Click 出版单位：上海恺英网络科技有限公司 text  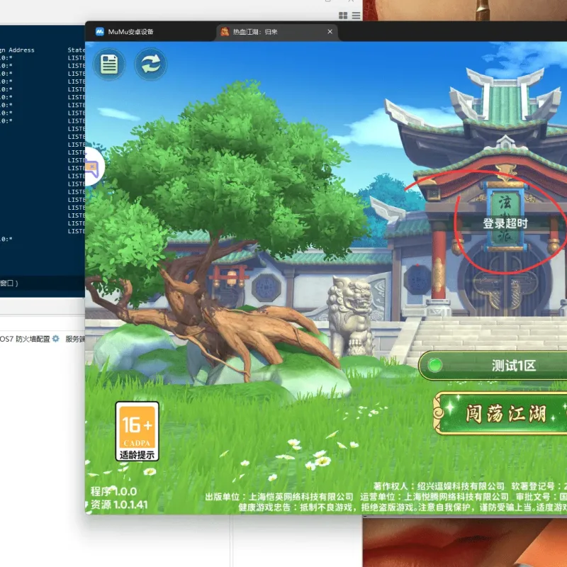coord(279,497)
